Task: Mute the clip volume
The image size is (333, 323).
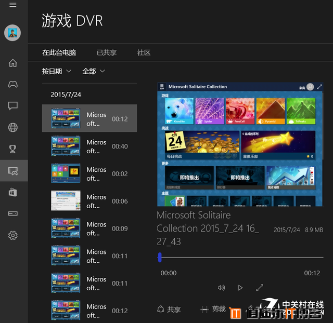Action: pos(221,288)
